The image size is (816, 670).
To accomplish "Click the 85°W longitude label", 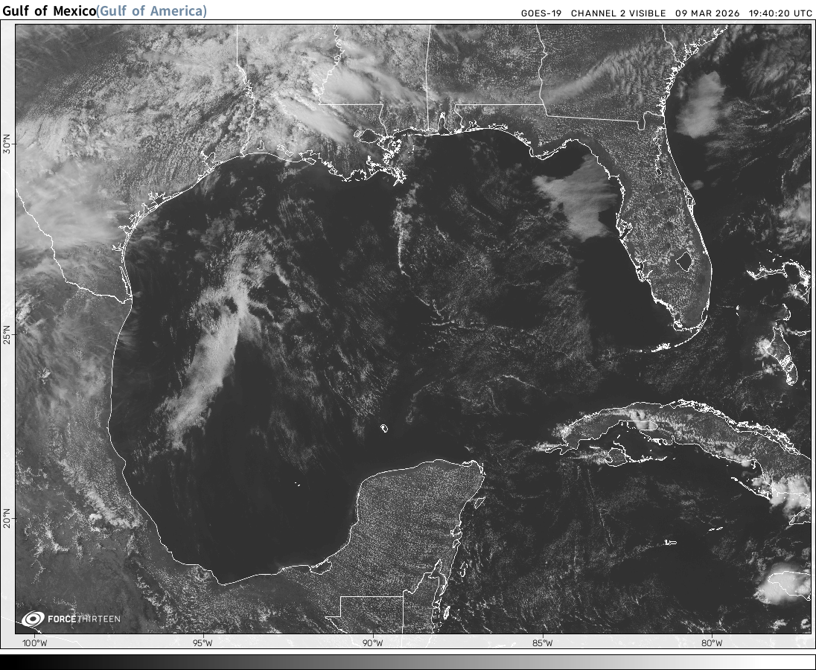I will pos(543,643).
